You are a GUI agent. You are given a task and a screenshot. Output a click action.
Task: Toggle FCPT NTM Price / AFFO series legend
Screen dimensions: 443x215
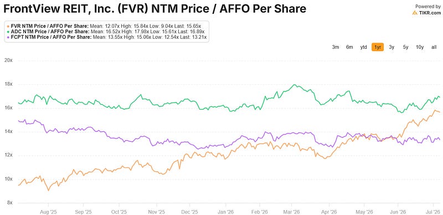click(x=107, y=37)
